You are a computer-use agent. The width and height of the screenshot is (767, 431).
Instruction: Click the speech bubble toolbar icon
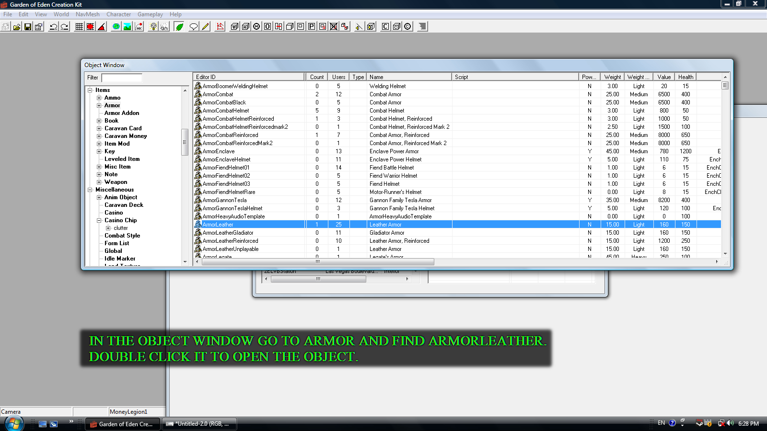(x=194, y=27)
